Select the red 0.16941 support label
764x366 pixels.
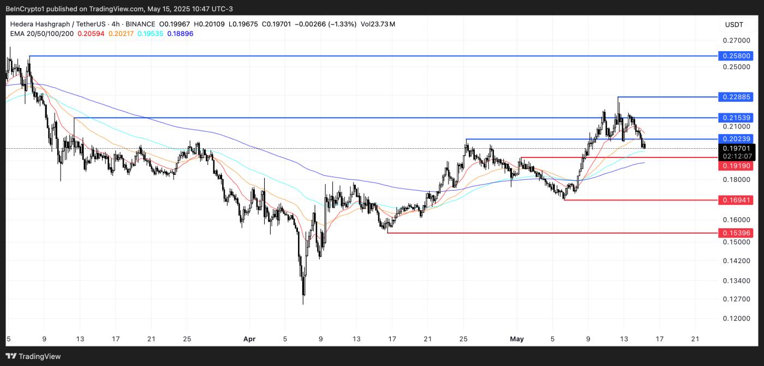pyautogui.click(x=737, y=200)
